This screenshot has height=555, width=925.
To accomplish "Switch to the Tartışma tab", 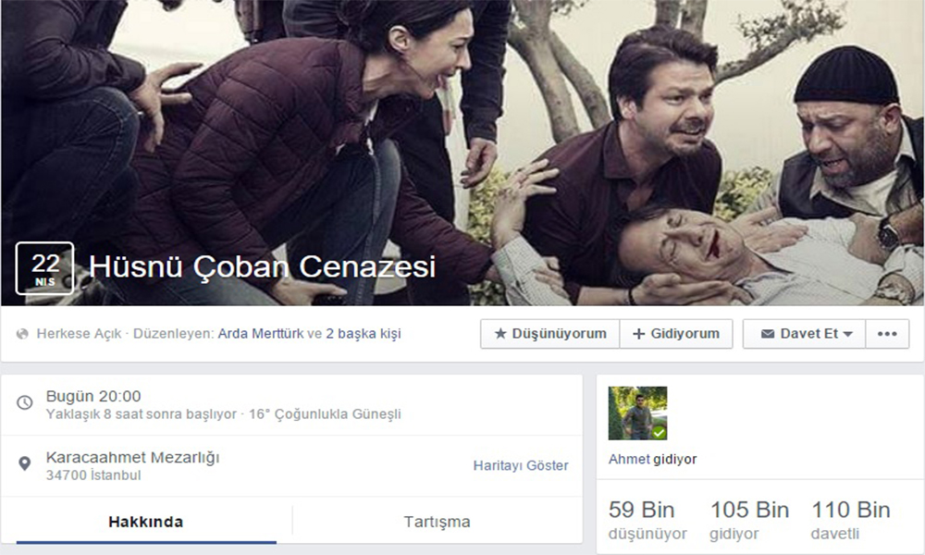I will point(437,522).
